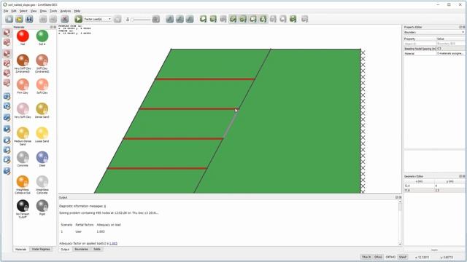Viewport: 467px width, 262px height.
Task: Open the Analysis menu
Action: 66,11
